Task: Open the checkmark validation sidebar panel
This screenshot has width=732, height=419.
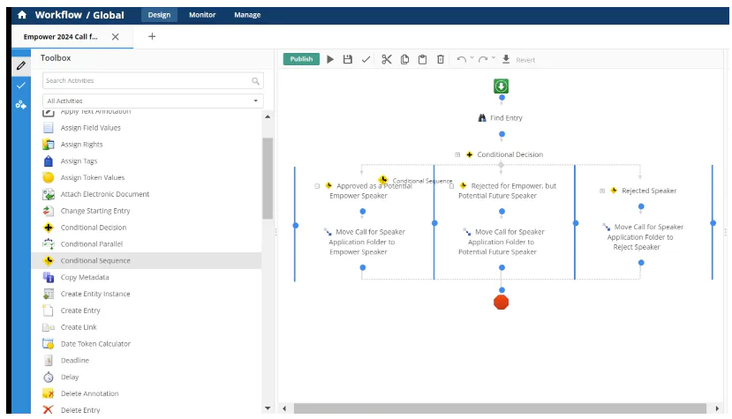Action: pos(21,86)
